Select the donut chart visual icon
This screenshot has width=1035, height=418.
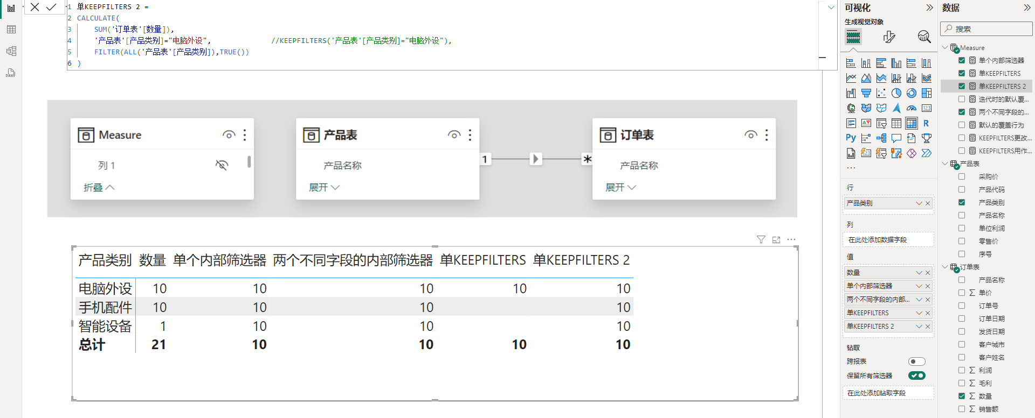point(911,93)
